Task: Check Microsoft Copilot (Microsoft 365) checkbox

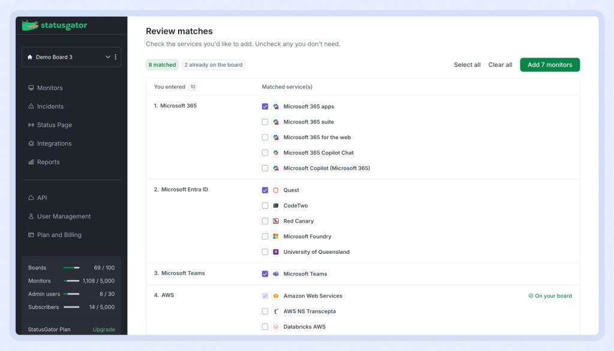Action: coord(265,168)
